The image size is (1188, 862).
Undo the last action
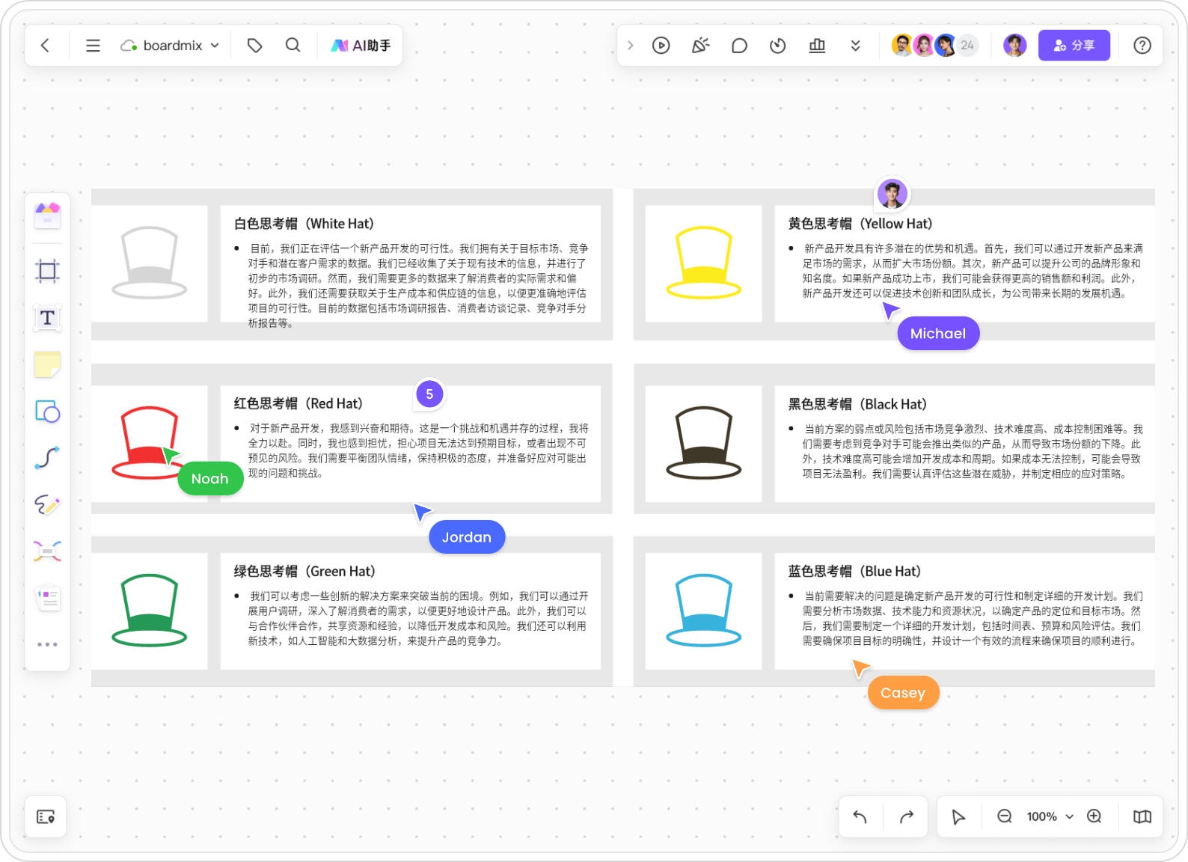pyautogui.click(x=860, y=816)
